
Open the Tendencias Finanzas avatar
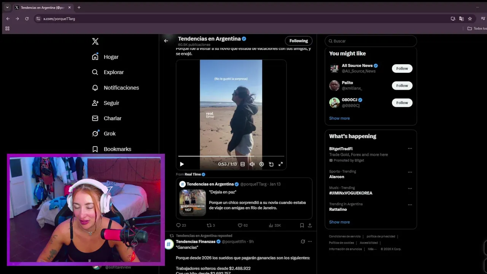pyautogui.click(x=169, y=244)
